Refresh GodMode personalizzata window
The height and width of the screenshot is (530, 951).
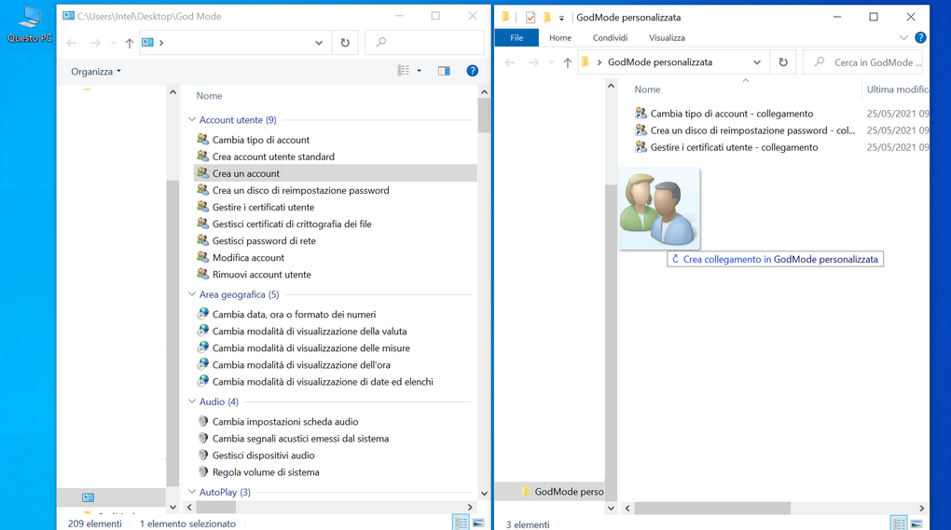[x=783, y=62]
